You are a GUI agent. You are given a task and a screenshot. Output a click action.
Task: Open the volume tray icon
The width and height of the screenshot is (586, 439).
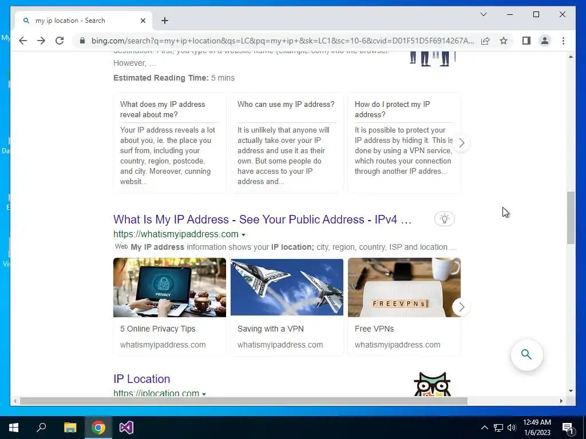pos(512,428)
